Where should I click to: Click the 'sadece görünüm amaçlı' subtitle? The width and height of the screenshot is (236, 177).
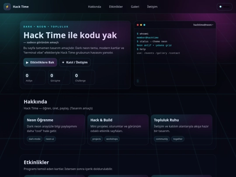click(41, 42)
